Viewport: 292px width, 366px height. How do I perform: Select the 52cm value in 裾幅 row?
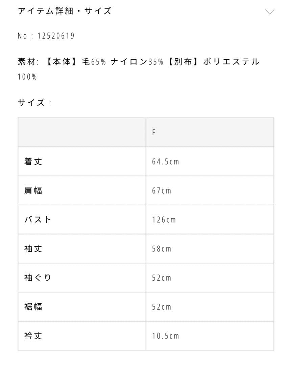click(162, 307)
